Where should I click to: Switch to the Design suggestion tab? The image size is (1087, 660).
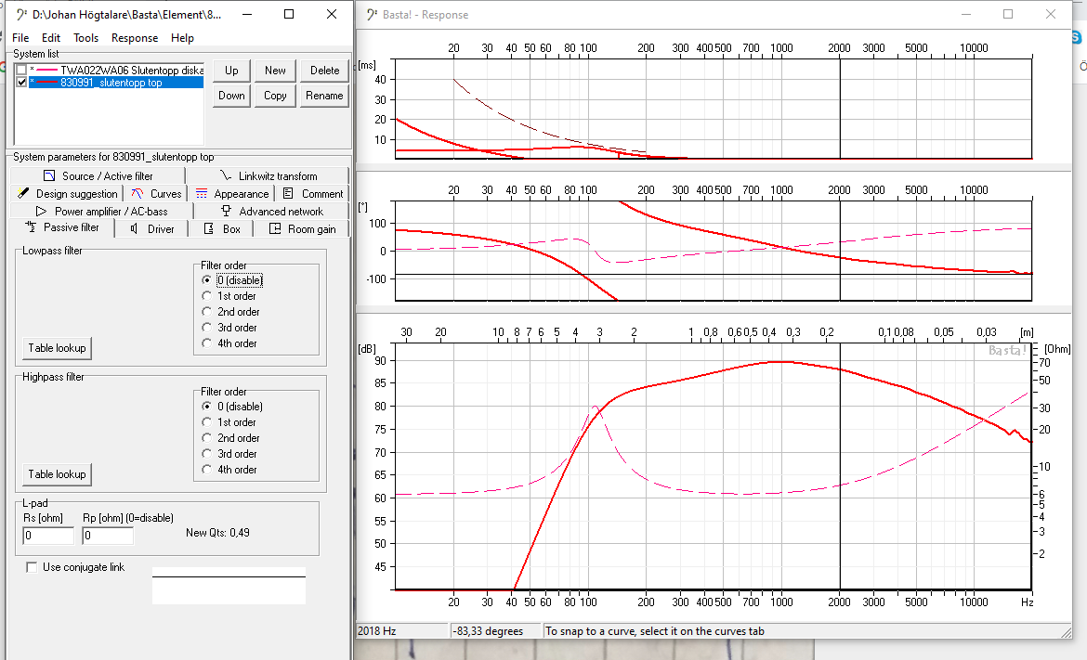click(67, 194)
